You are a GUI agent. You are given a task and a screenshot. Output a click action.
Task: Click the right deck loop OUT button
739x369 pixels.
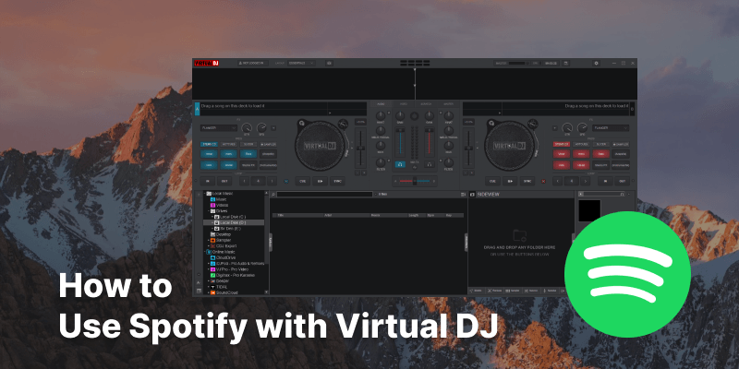(622, 181)
